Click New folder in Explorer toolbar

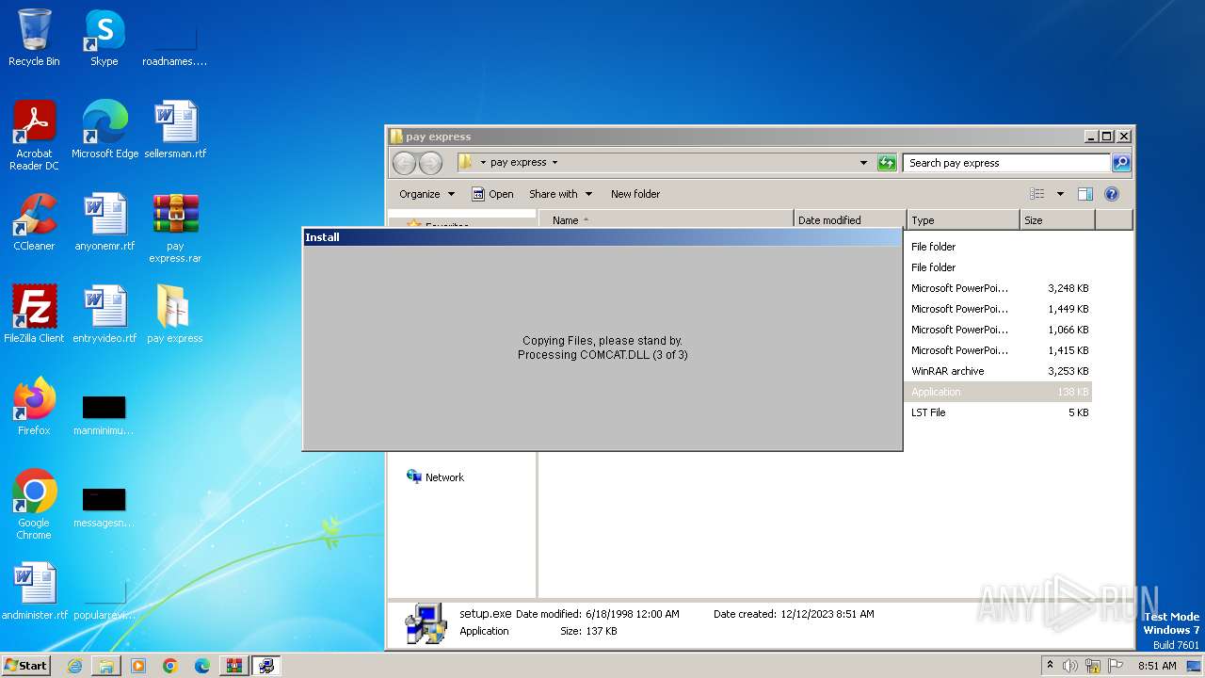pyautogui.click(x=635, y=194)
